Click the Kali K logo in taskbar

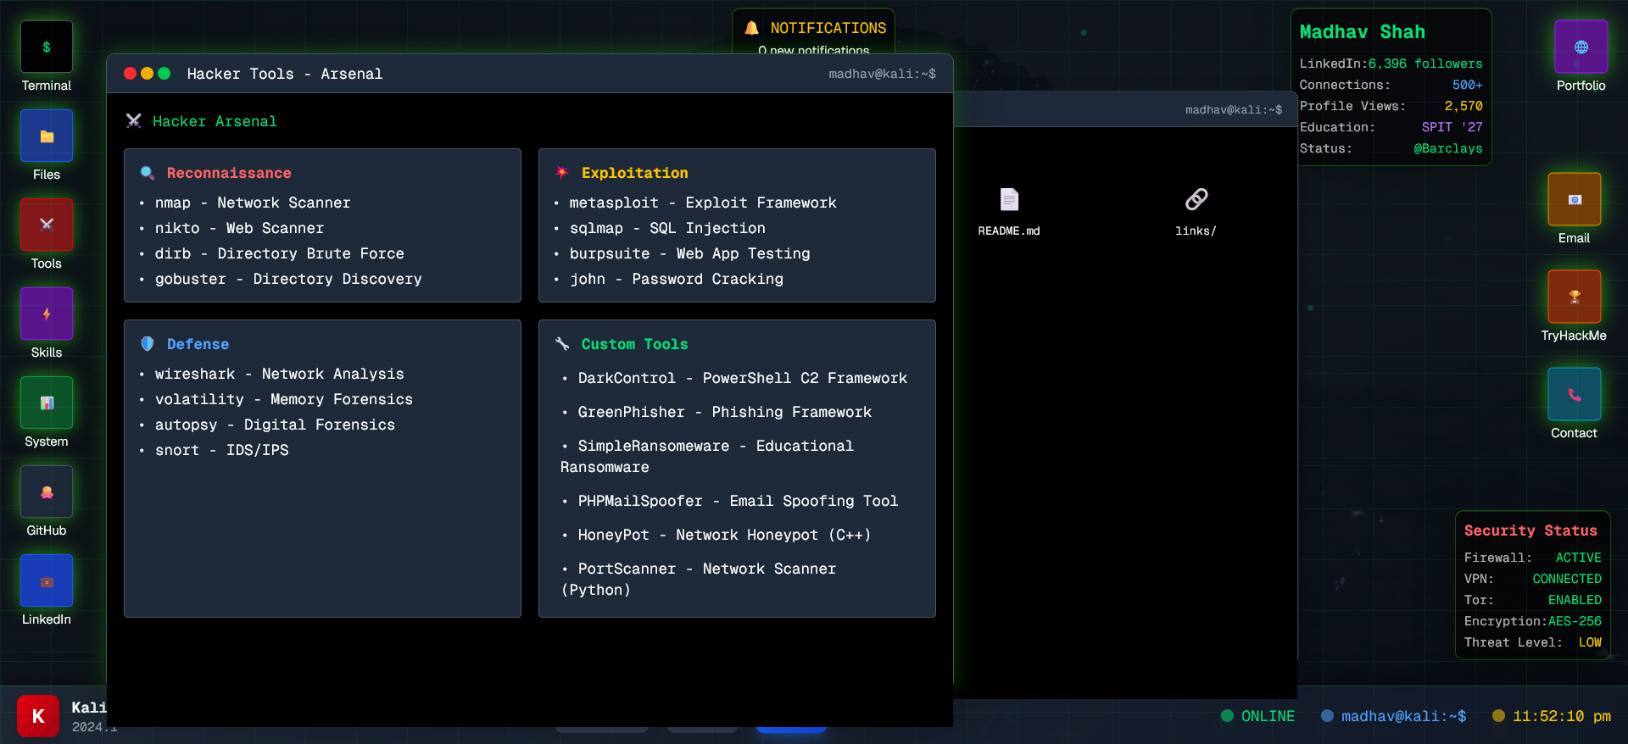pyautogui.click(x=38, y=716)
